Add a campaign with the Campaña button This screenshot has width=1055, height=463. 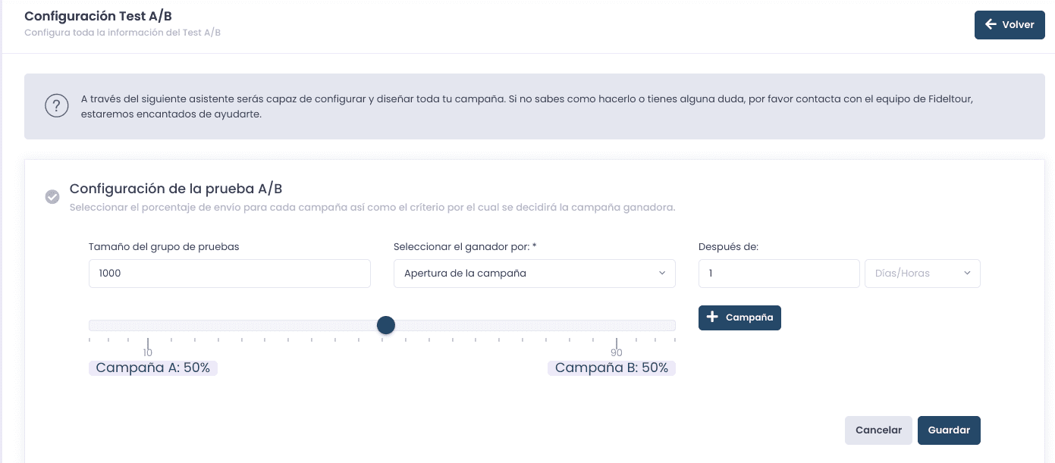[x=739, y=318]
